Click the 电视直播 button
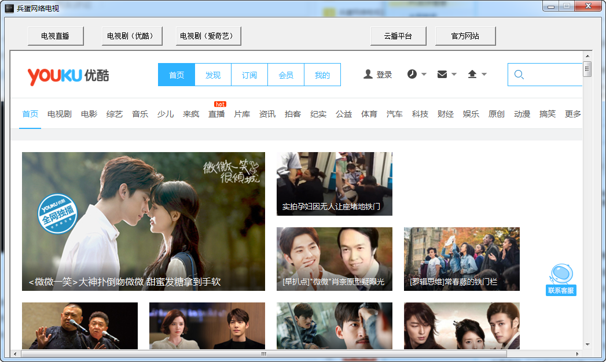The image size is (606, 362). (x=56, y=36)
